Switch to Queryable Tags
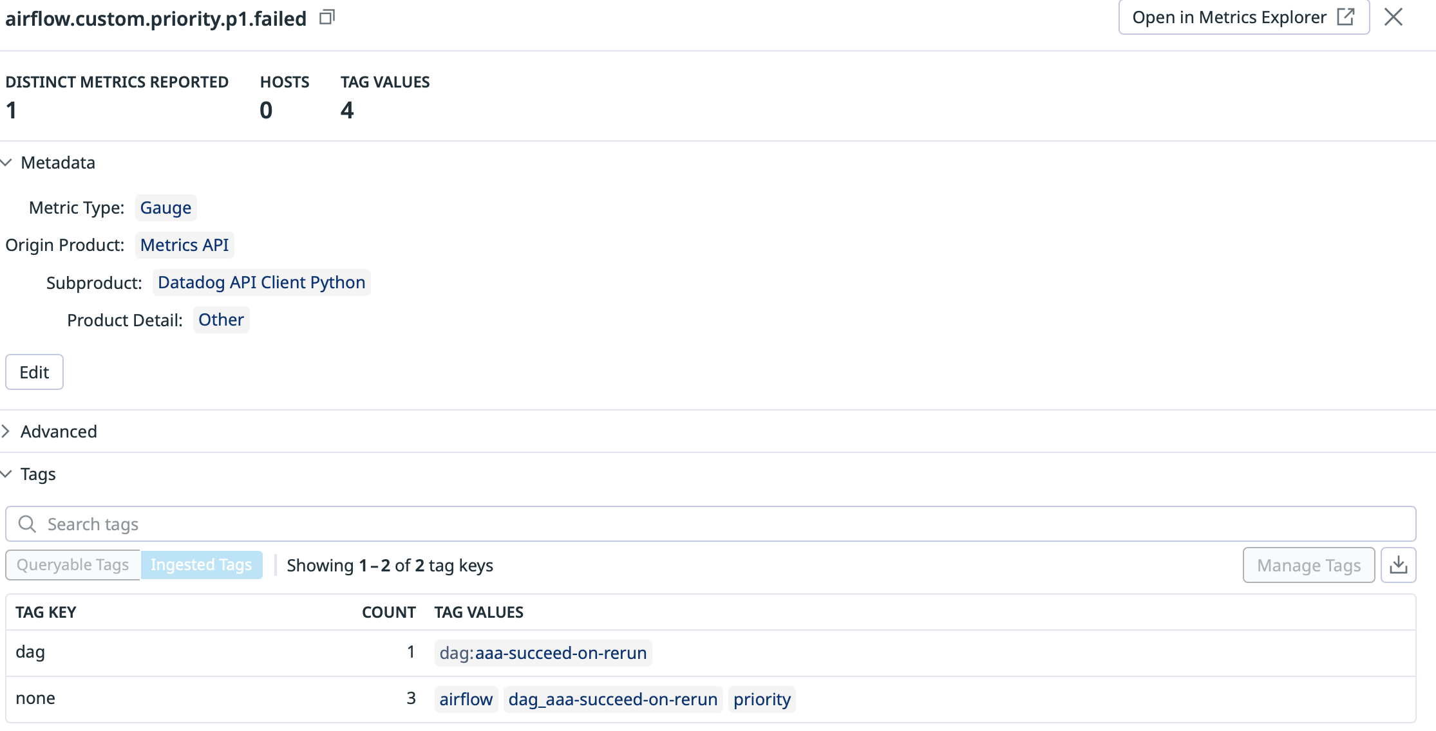Screen dimensions: 1436x731 point(73,565)
